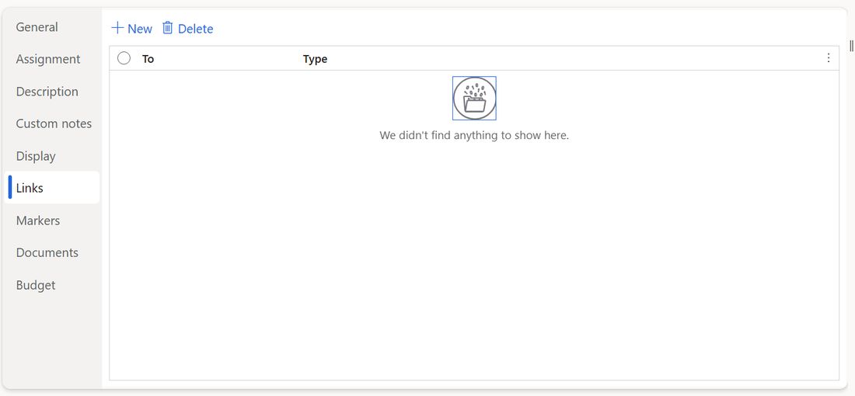
Task: Click the empty folder placeholder icon
Action: click(x=474, y=98)
